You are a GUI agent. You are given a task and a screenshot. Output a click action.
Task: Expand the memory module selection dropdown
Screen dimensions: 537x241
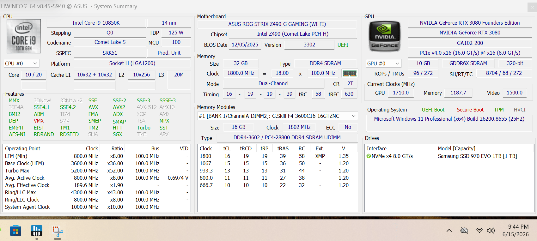278,116
